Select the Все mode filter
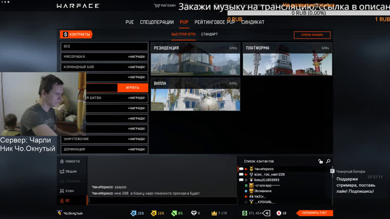 point(104,46)
